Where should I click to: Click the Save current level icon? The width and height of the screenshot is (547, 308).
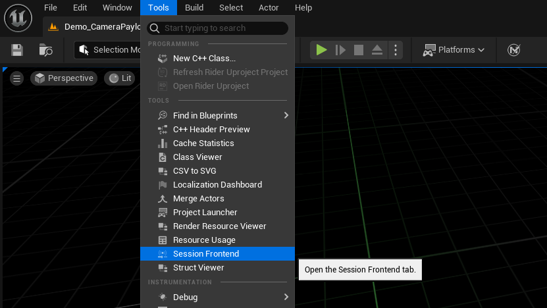click(17, 50)
